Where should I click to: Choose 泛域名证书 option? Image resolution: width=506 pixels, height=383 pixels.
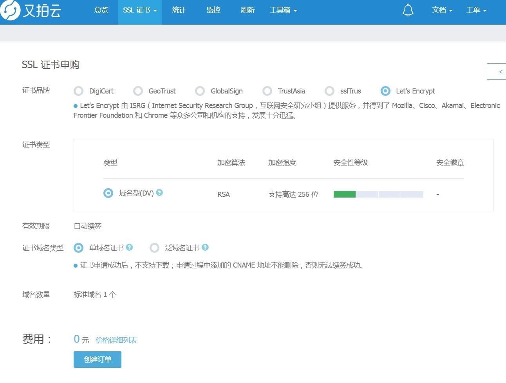[155, 248]
